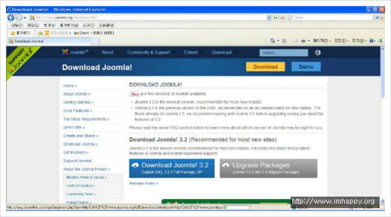Screen dimensions: 391x217
Task: Stop loading with the red X icon
Action: point(283,17)
